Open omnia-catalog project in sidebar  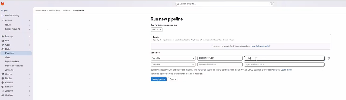pos(16,16)
